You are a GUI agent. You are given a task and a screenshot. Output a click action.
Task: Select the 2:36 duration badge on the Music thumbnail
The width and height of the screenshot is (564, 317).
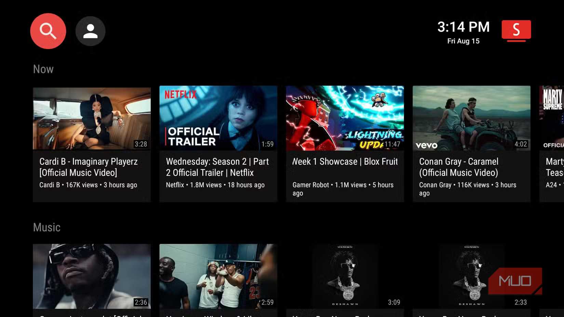click(140, 302)
